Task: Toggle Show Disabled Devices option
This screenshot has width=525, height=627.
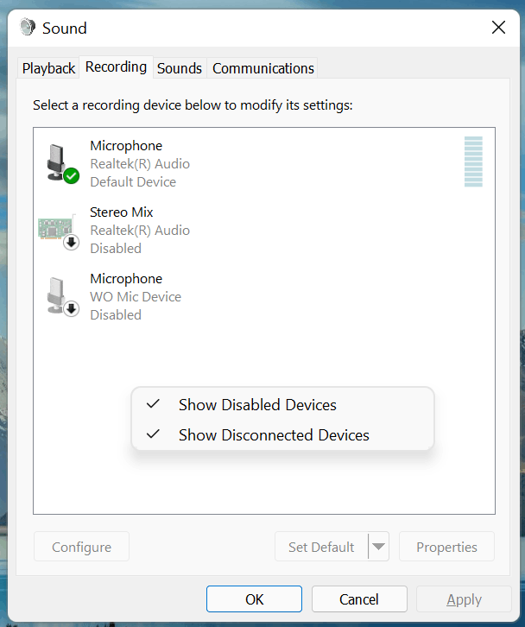Action: coord(257,405)
